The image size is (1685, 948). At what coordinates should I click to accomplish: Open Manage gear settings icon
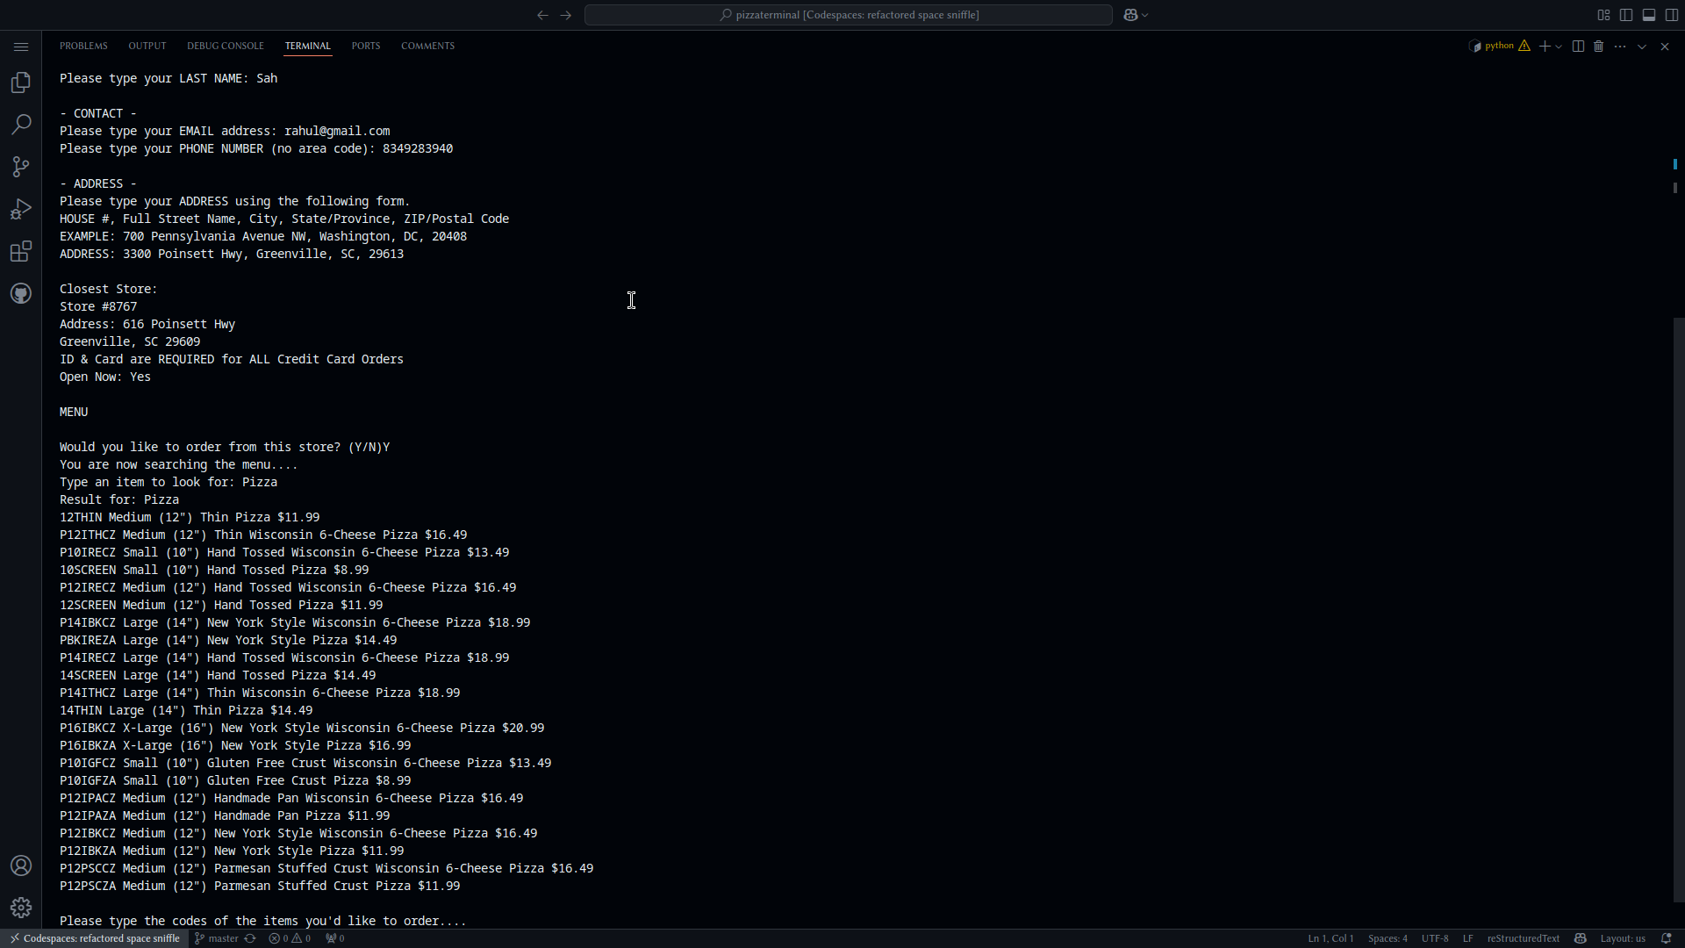[x=21, y=908]
